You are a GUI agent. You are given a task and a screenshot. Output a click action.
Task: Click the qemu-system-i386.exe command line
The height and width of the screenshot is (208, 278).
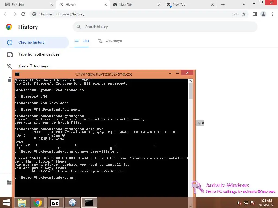[x=67, y=152]
